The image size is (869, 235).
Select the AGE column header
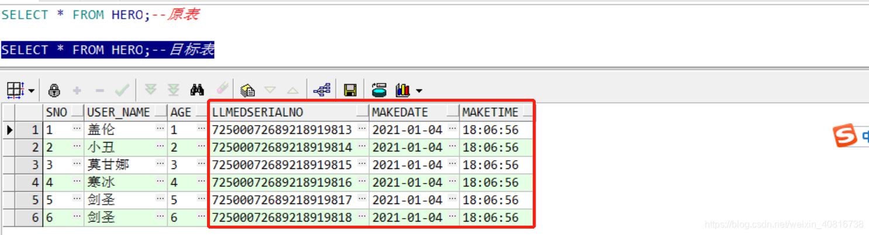[x=188, y=112]
